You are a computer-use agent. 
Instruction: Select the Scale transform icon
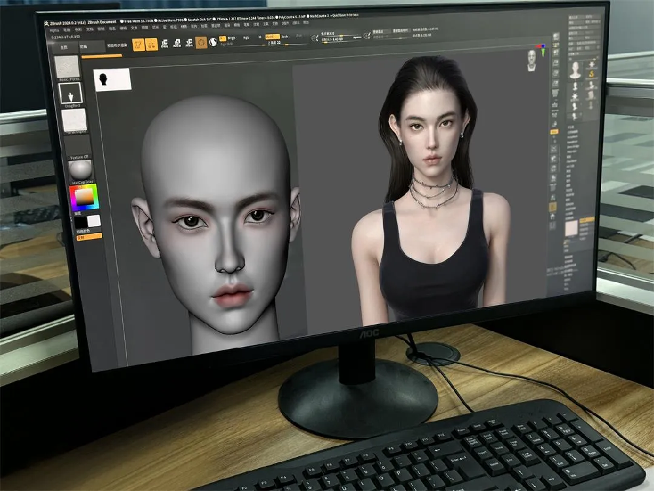pos(177,43)
